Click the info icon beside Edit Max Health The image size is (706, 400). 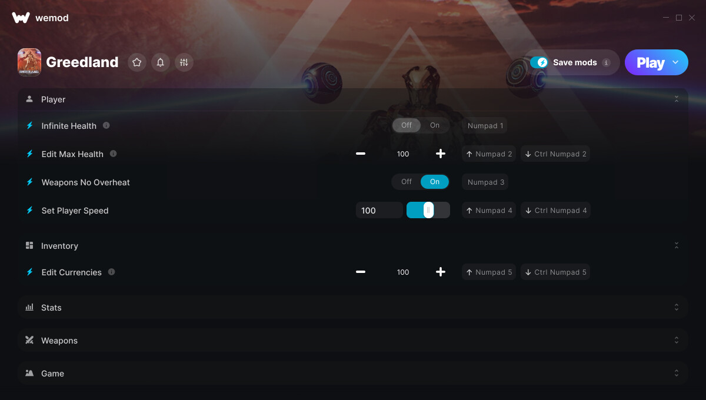click(x=114, y=154)
